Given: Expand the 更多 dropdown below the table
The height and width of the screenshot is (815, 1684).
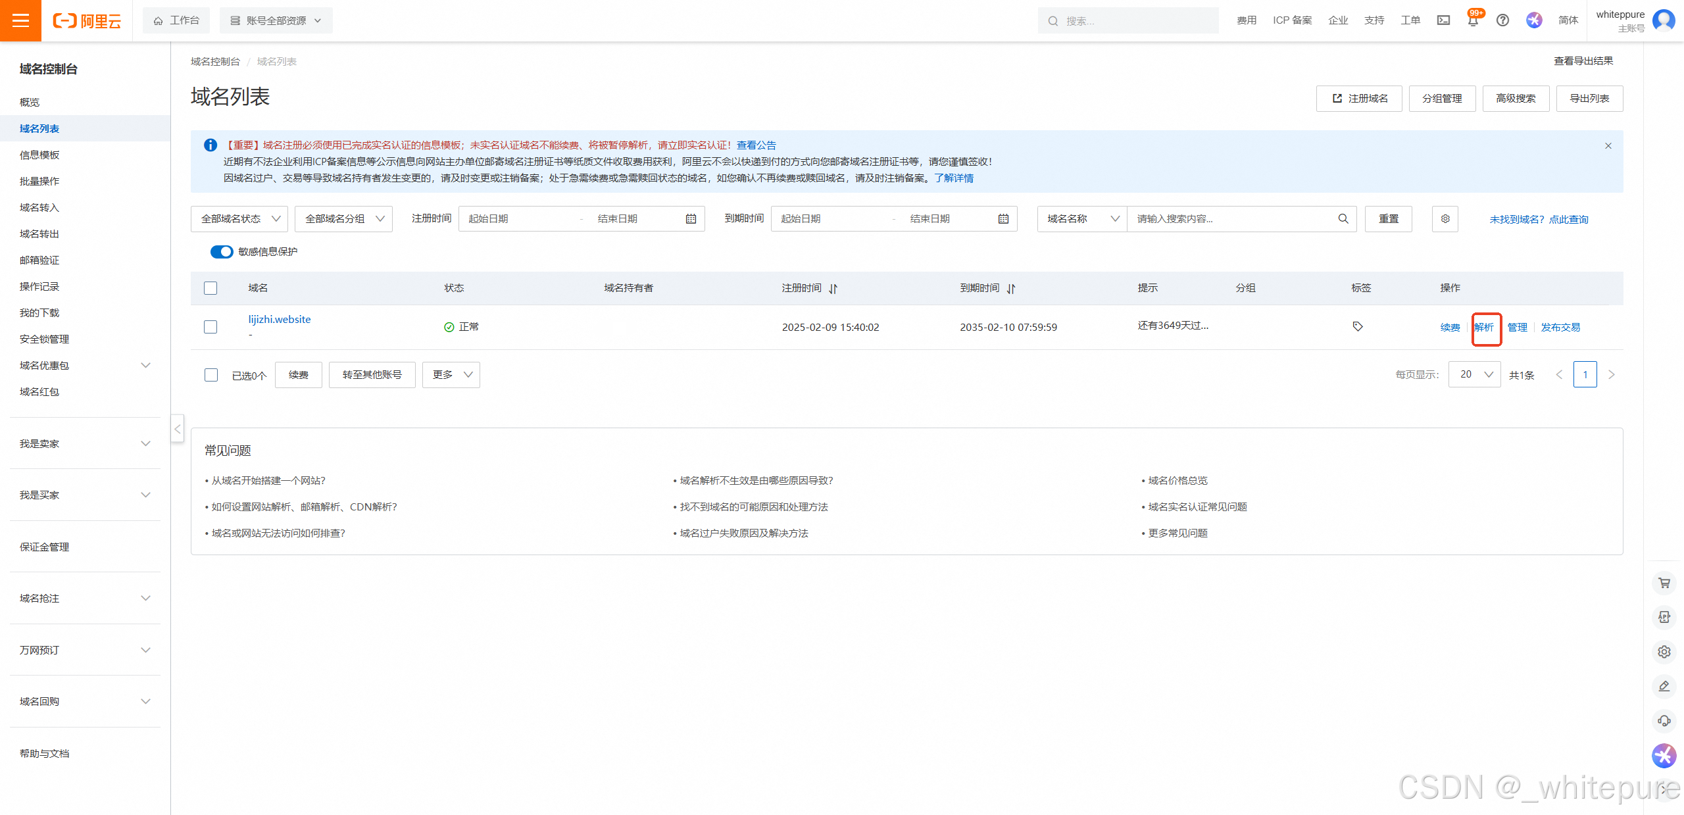Looking at the screenshot, I should (451, 374).
